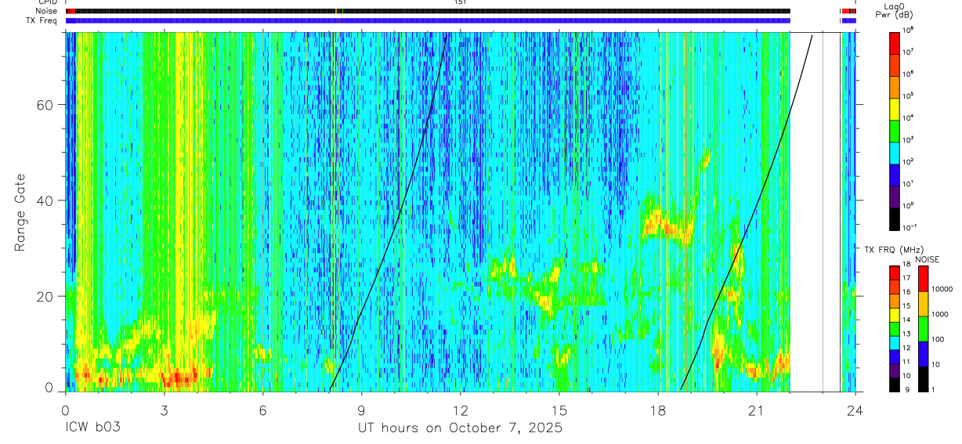The width and height of the screenshot is (962, 444).
Task: Click the blue TX Freq bar above the plot
Action: tap(428, 20)
